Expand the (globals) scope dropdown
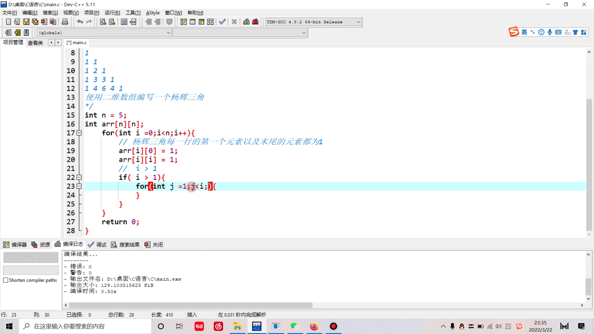The width and height of the screenshot is (594, 334). point(169,33)
